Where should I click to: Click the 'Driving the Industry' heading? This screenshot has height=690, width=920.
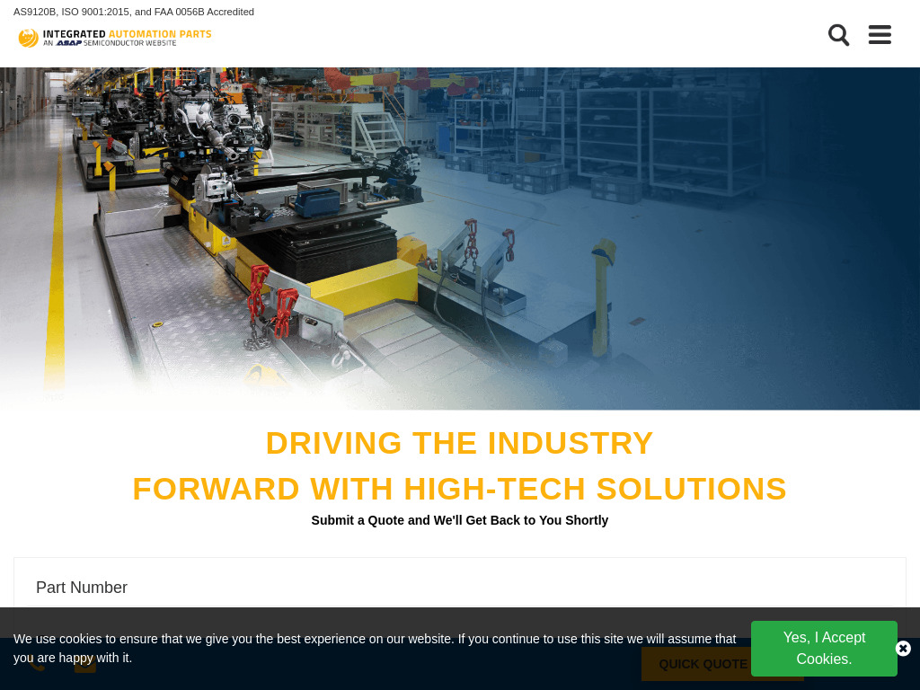[x=459, y=443]
